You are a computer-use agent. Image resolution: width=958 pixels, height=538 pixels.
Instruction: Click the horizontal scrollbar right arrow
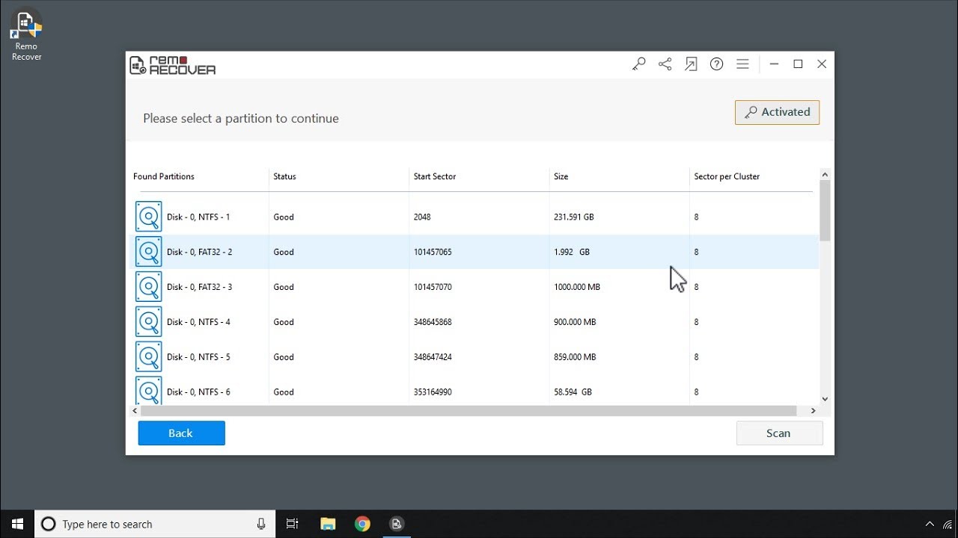pyautogui.click(x=814, y=410)
